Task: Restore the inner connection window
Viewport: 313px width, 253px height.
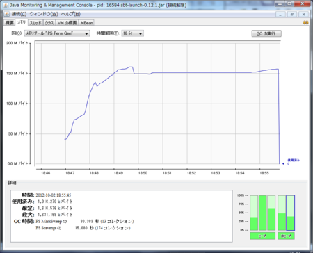Action: (292, 15)
